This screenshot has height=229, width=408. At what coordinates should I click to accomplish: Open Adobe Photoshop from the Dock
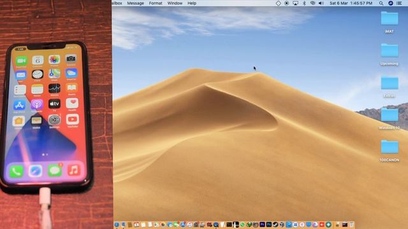269,225
